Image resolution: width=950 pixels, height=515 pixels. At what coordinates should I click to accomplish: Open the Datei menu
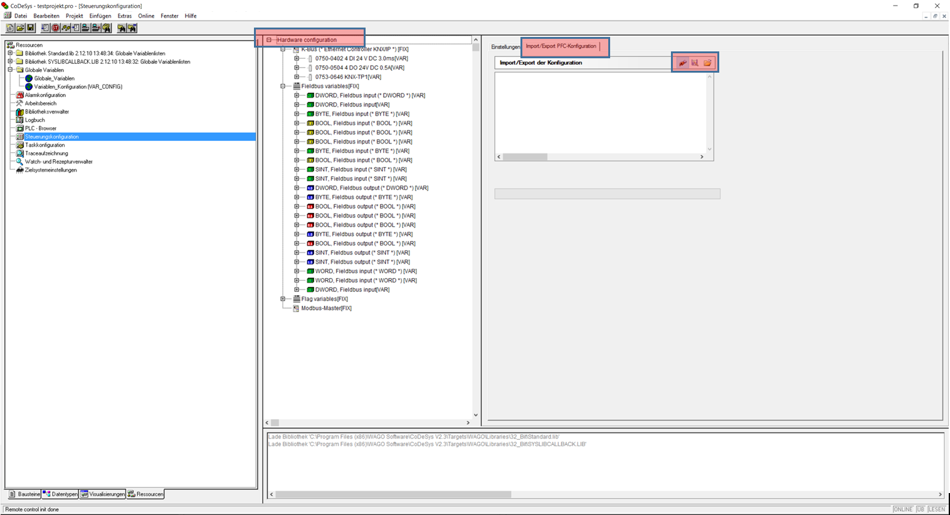tap(21, 16)
